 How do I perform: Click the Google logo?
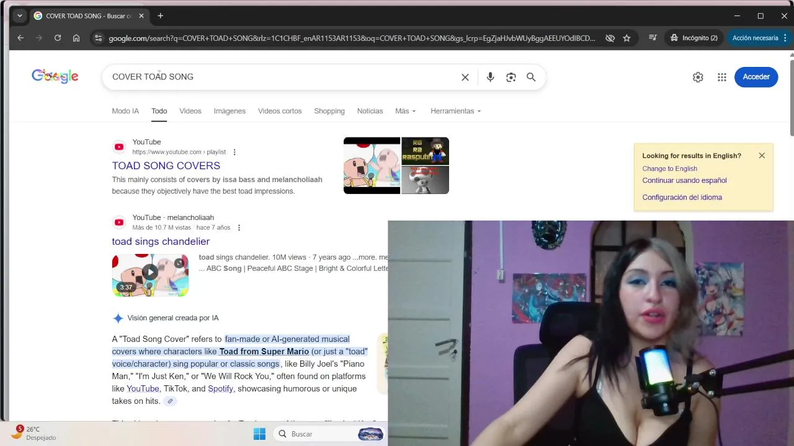[x=55, y=76]
